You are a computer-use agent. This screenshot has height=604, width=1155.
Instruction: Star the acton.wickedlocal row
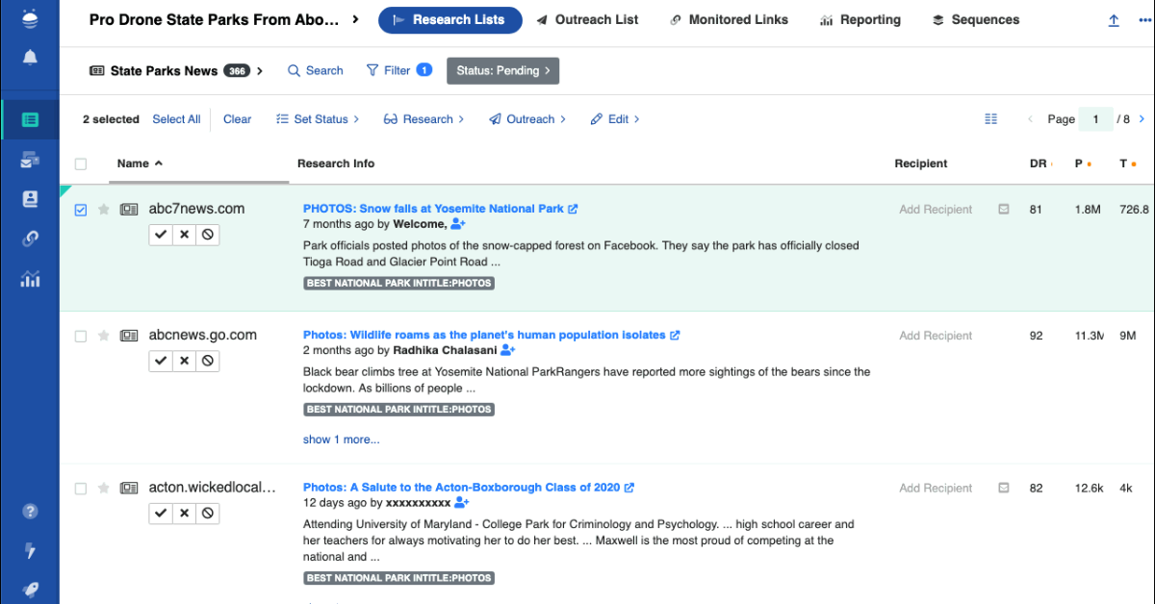[x=104, y=488]
